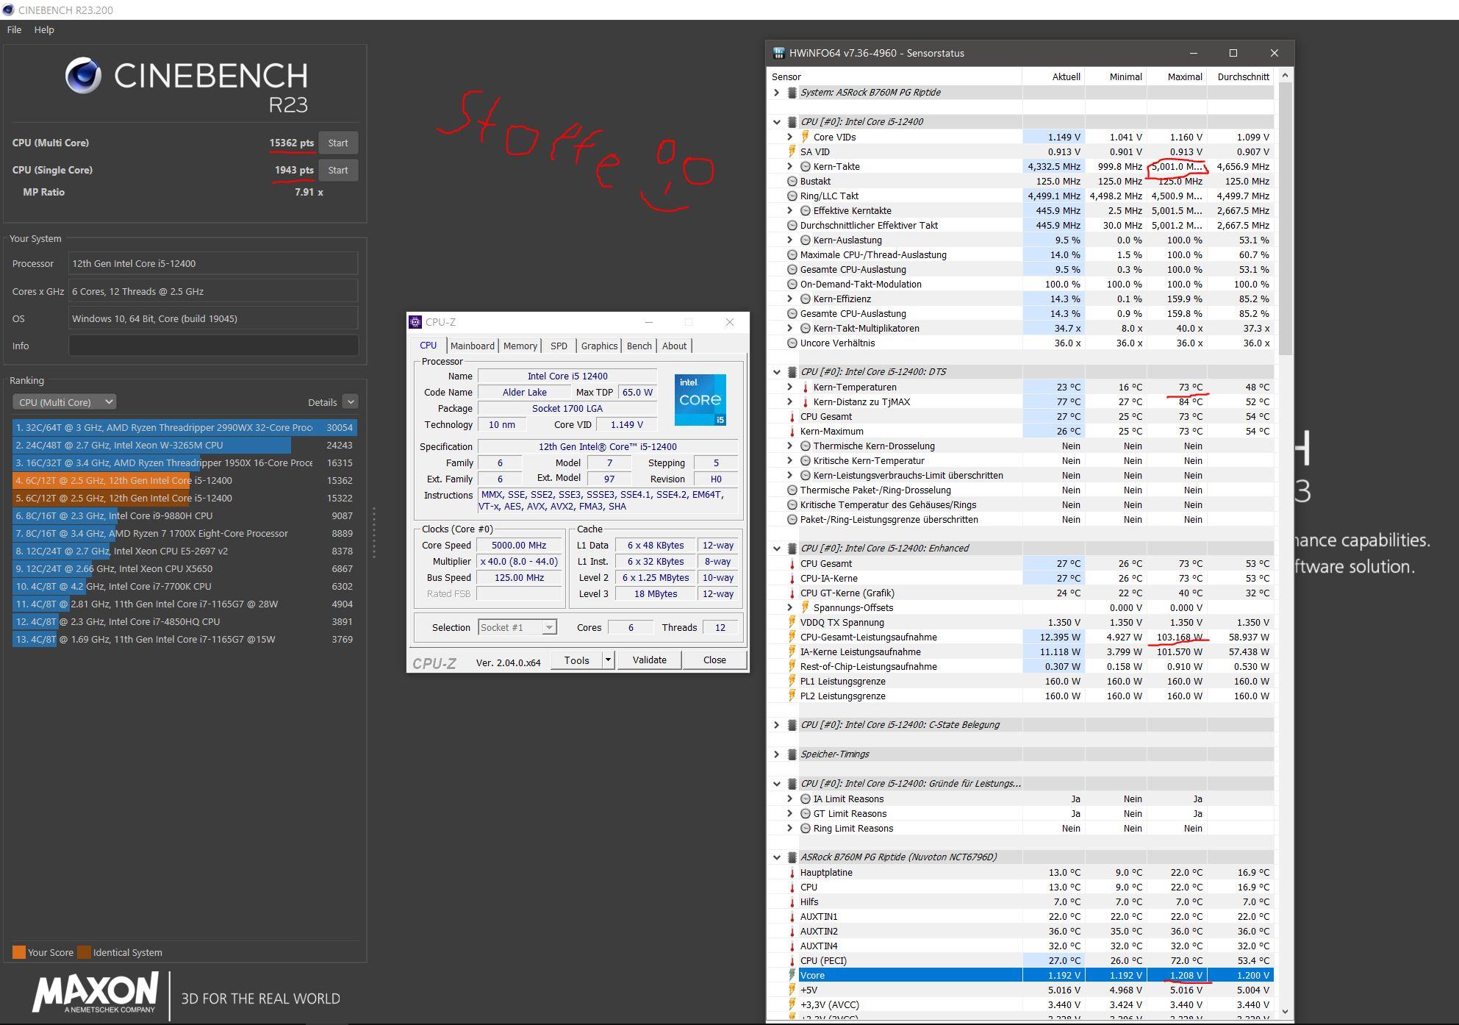
Task: Switch to the Mainboard tab in CPU-Z
Action: click(472, 346)
